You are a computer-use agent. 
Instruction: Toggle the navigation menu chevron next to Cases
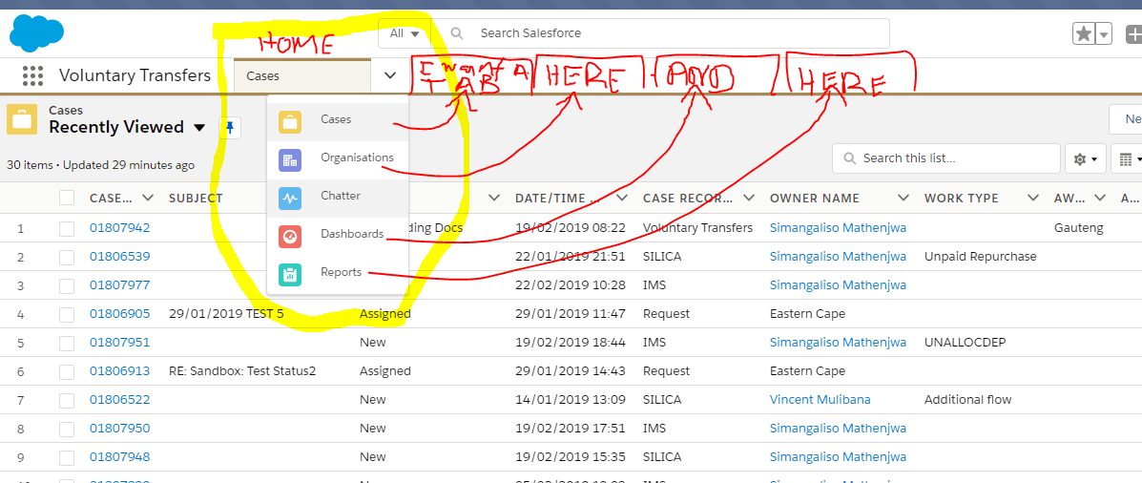click(390, 75)
